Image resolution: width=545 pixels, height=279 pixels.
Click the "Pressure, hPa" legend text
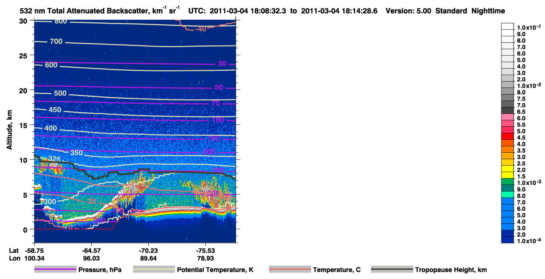pos(100,270)
